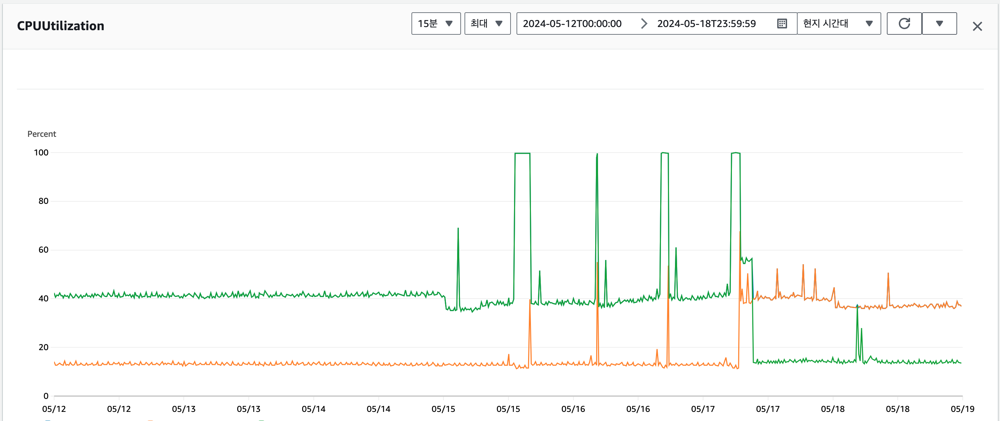Click the refresh graph icon button
Screen dimensions: 1000x421
coord(904,24)
